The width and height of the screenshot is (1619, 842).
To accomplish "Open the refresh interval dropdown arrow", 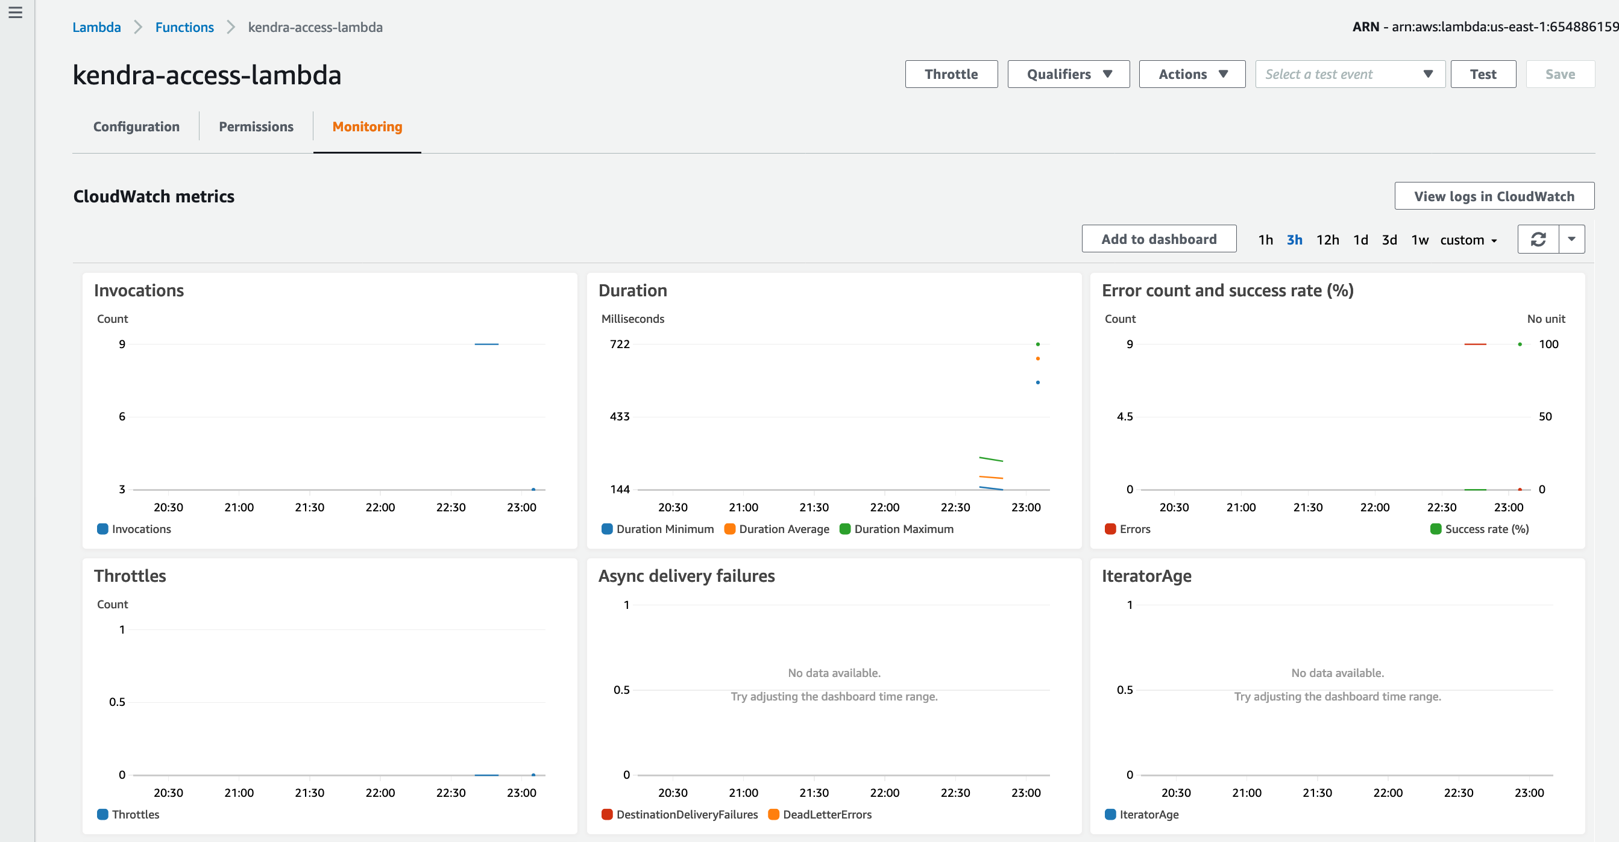I will pos(1572,239).
